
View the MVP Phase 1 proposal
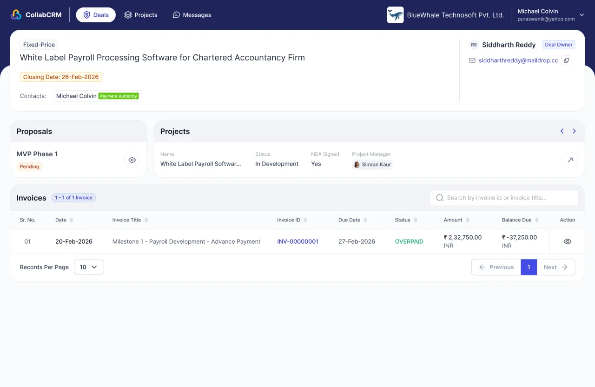pyautogui.click(x=132, y=160)
